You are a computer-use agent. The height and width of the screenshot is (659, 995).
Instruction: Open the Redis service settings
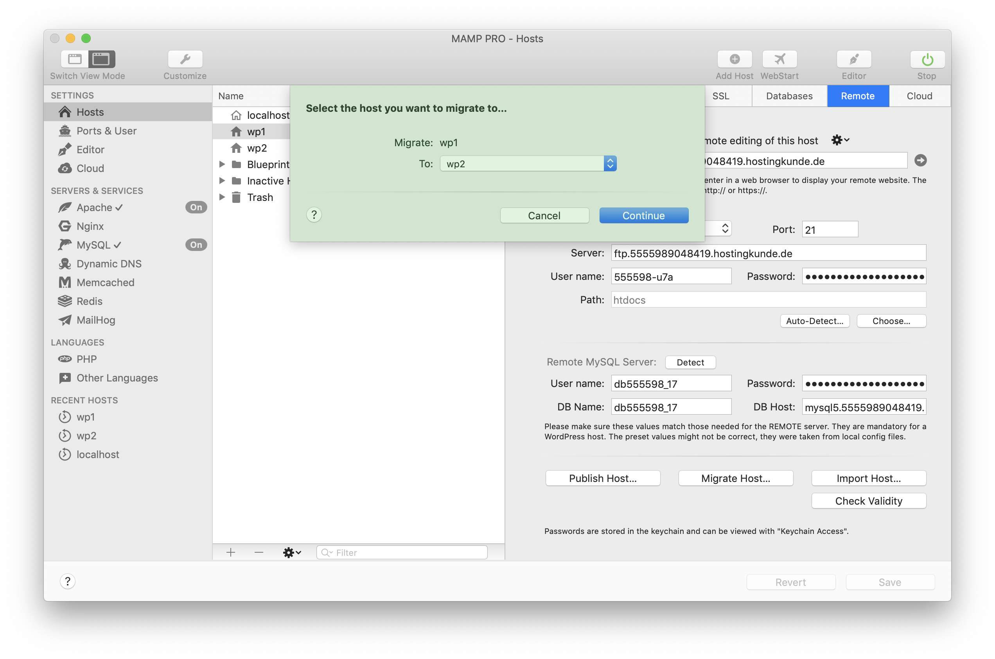point(89,301)
